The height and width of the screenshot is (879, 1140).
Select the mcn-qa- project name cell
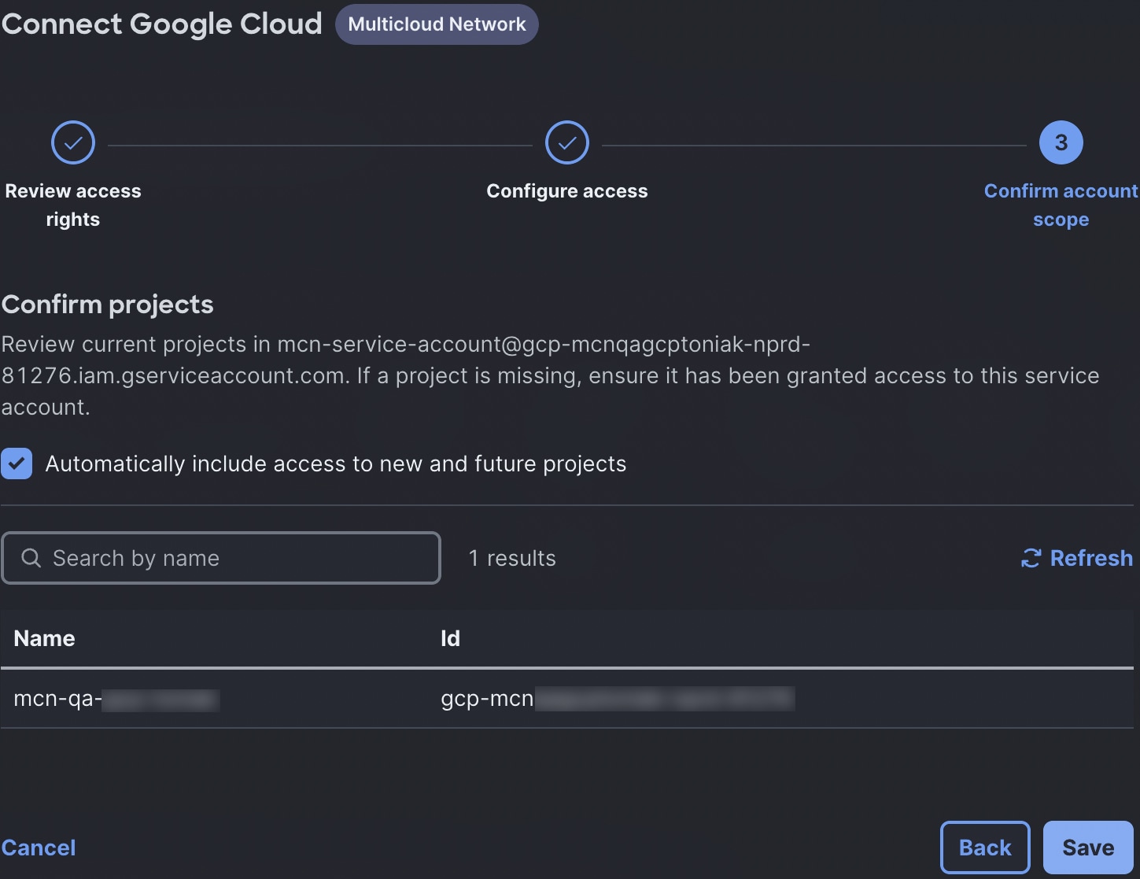116,698
